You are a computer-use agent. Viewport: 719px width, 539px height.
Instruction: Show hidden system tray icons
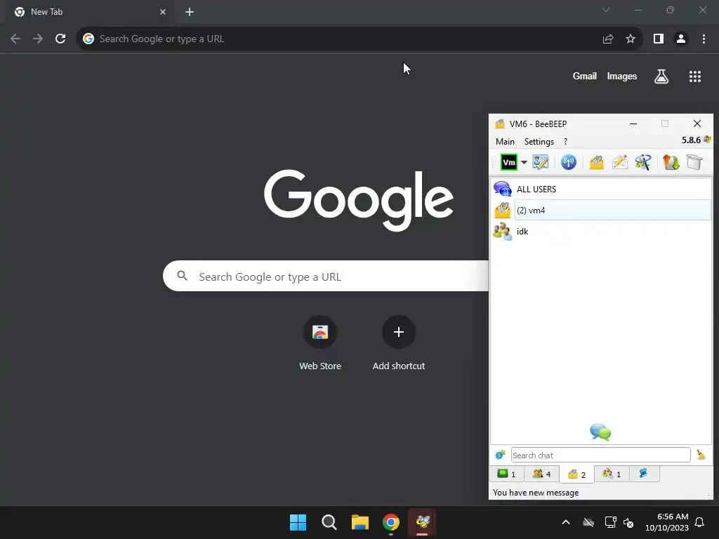coord(566,522)
